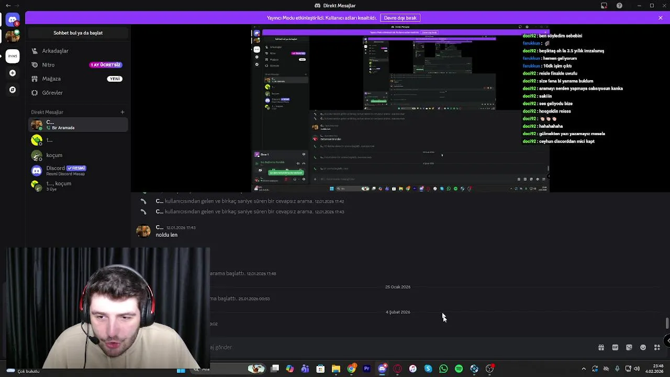Viewport: 670px width, 377px height.
Task: Open the apps launcher icon in message bar
Action: click(x=657, y=347)
